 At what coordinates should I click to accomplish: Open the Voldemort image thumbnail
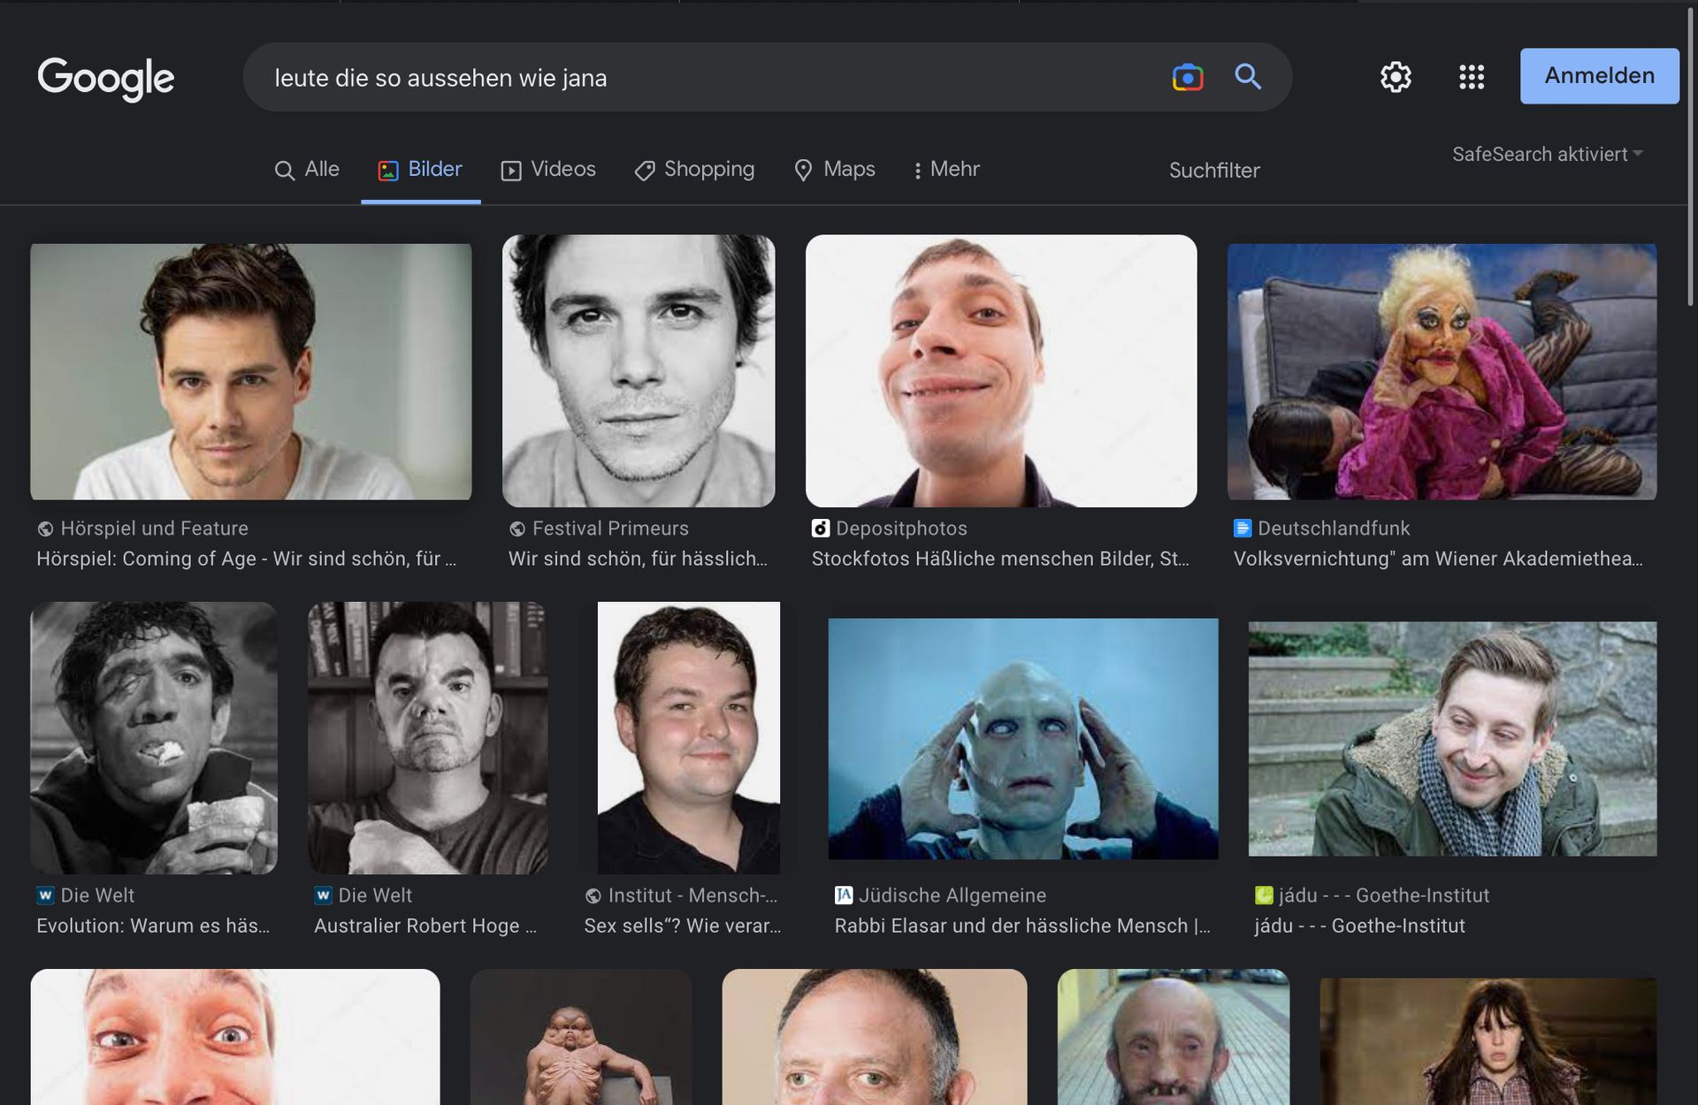[x=1022, y=738]
